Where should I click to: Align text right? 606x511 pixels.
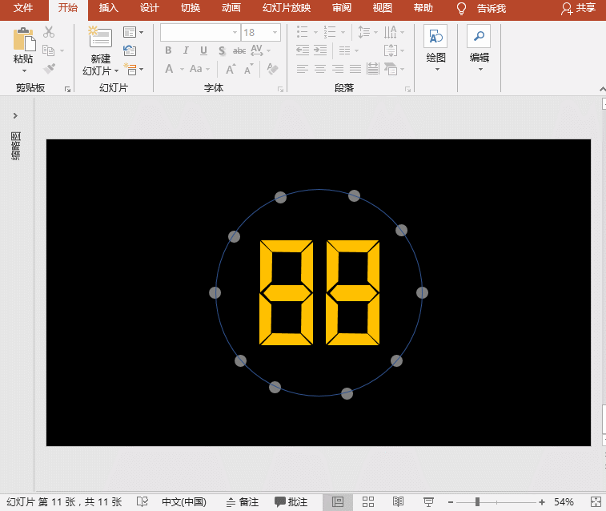tap(338, 69)
